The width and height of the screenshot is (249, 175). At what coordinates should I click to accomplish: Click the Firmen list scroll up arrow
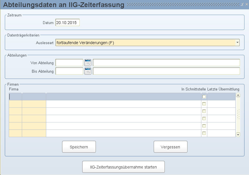[x=238, y=95]
